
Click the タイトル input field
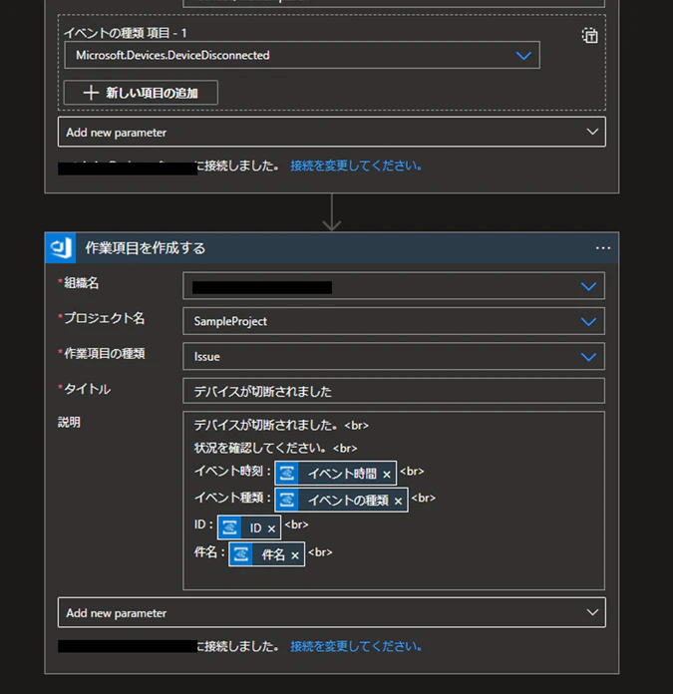coord(394,391)
